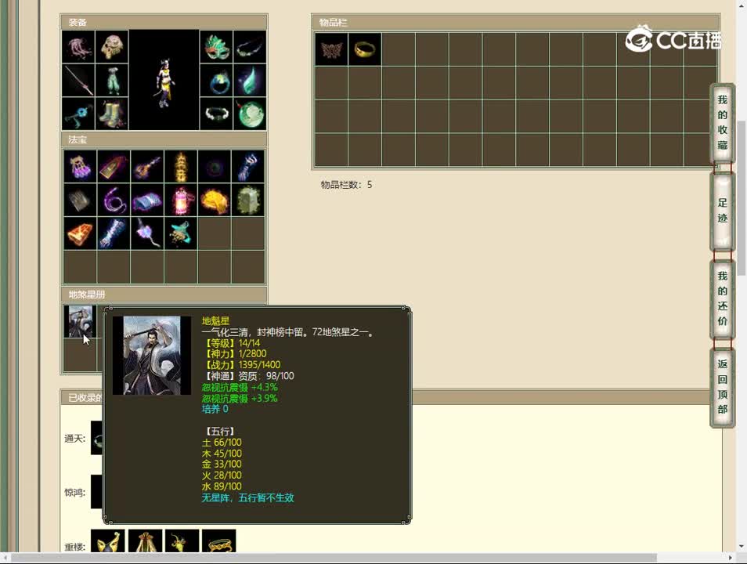Select the golden pagoda treasure
Image resolution: width=747 pixels, height=564 pixels.
[181, 166]
